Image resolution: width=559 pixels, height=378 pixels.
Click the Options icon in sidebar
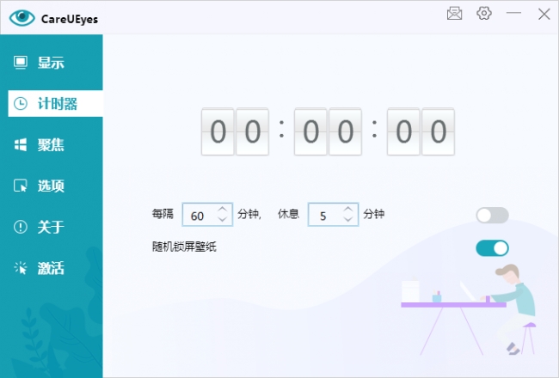pyautogui.click(x=21, y=186)
